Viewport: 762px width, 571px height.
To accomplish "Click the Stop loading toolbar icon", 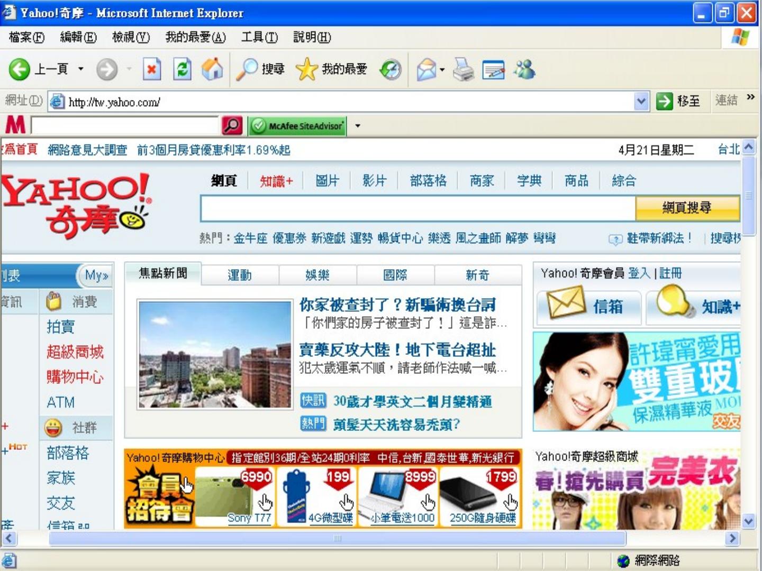I will coord(151,69).
